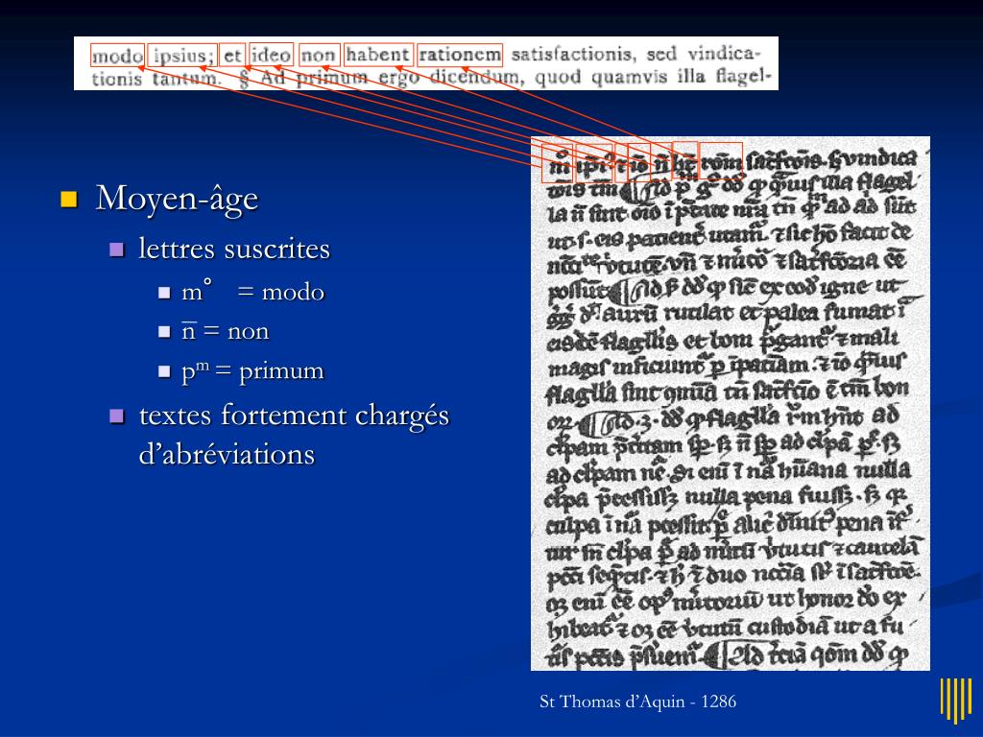Viewport: 983px width, 737px height.
Task: Click the medieval manuscript image
Action: [x=731, y=404]
